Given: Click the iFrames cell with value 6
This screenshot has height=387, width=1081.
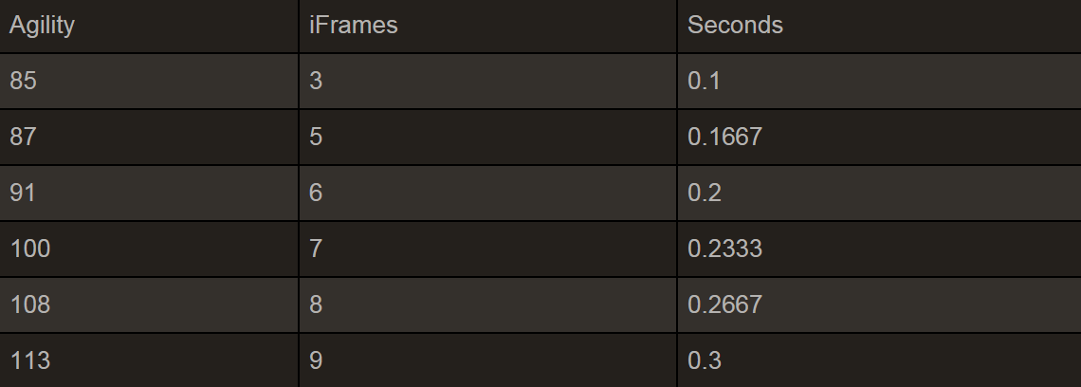Looking at the screenshot, I should (316, 193).
